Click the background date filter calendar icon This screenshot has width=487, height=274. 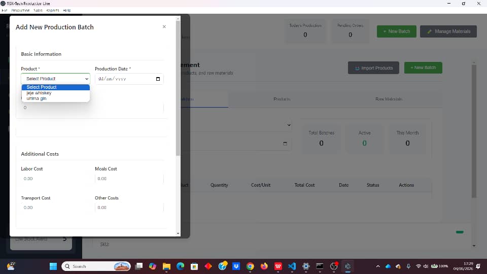(x=285, y=144)
